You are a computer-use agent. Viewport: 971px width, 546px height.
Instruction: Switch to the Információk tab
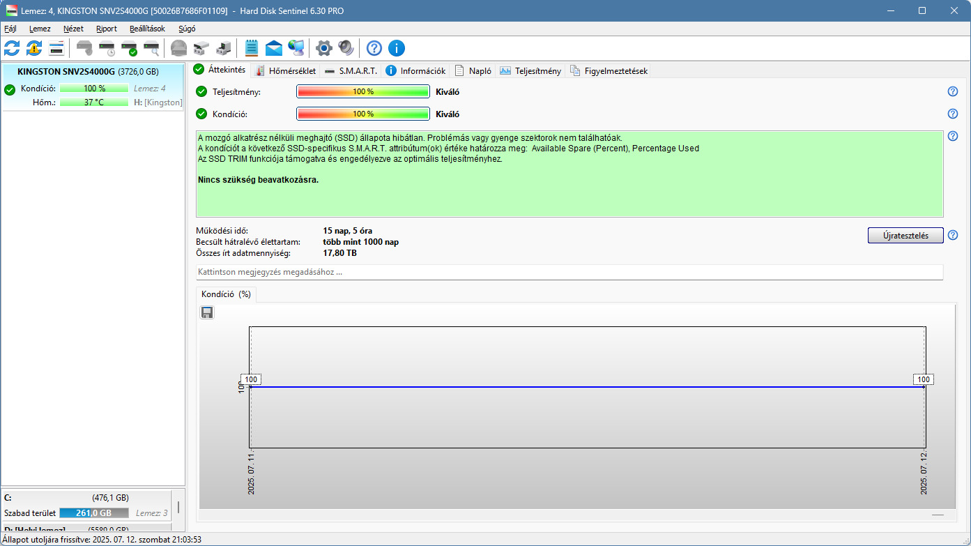click(x=415, y=70)
